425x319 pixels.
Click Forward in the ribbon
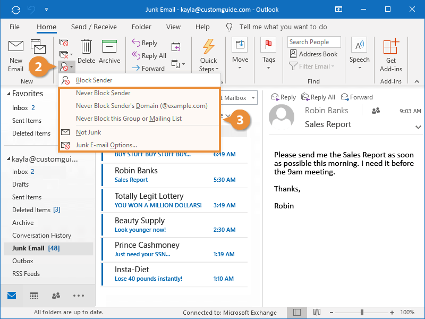click(x=148, y=69)
